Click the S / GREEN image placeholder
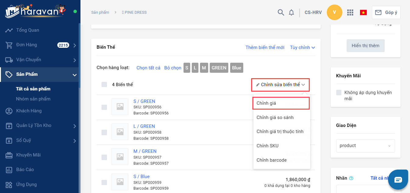The height and width of the screenshot is (193, 410). 120,107
